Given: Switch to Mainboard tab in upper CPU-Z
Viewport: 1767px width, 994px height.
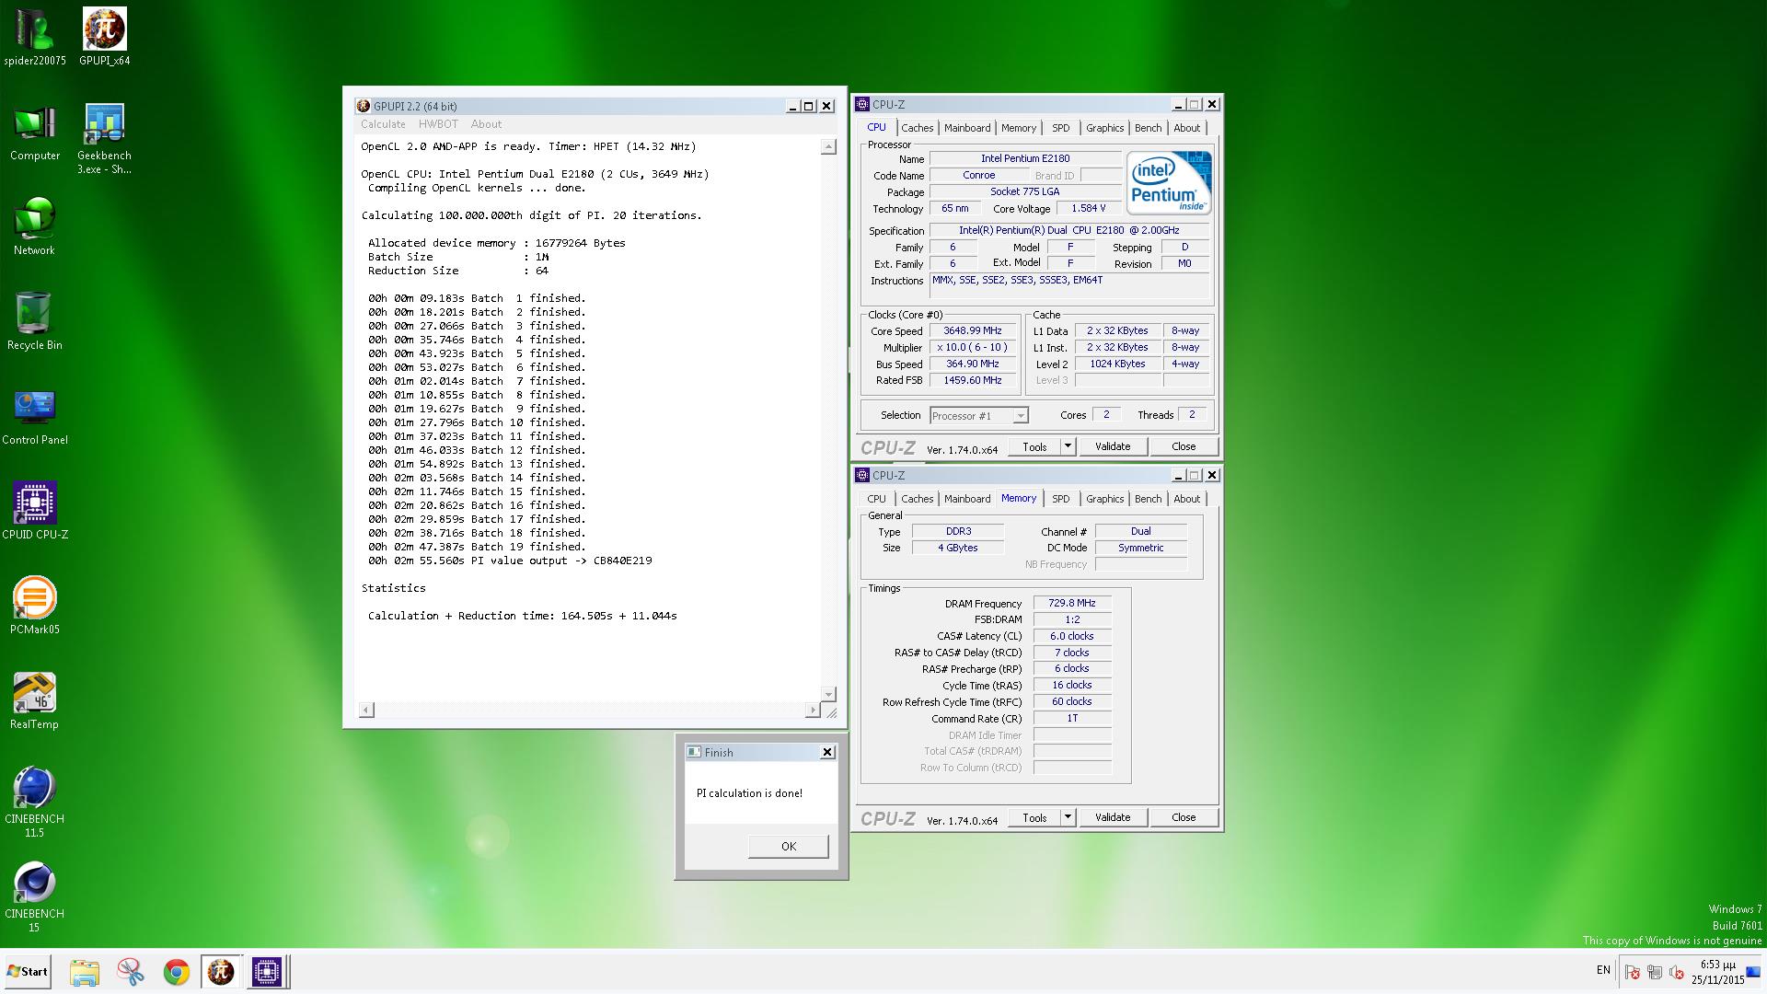Looking at the screenshot, I should point(967,128).
